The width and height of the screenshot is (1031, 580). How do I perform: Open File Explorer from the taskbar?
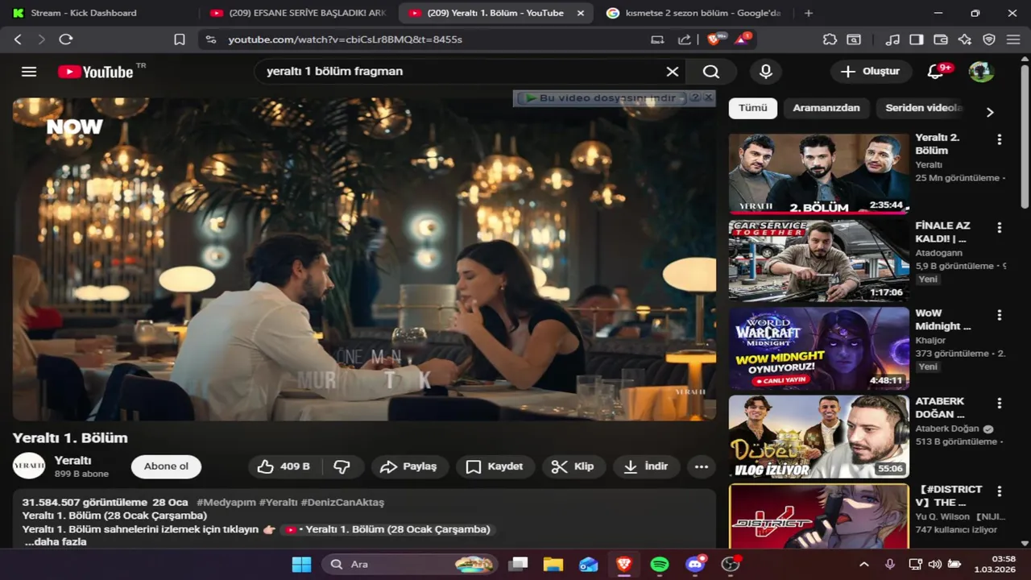[x=553, y=564]
